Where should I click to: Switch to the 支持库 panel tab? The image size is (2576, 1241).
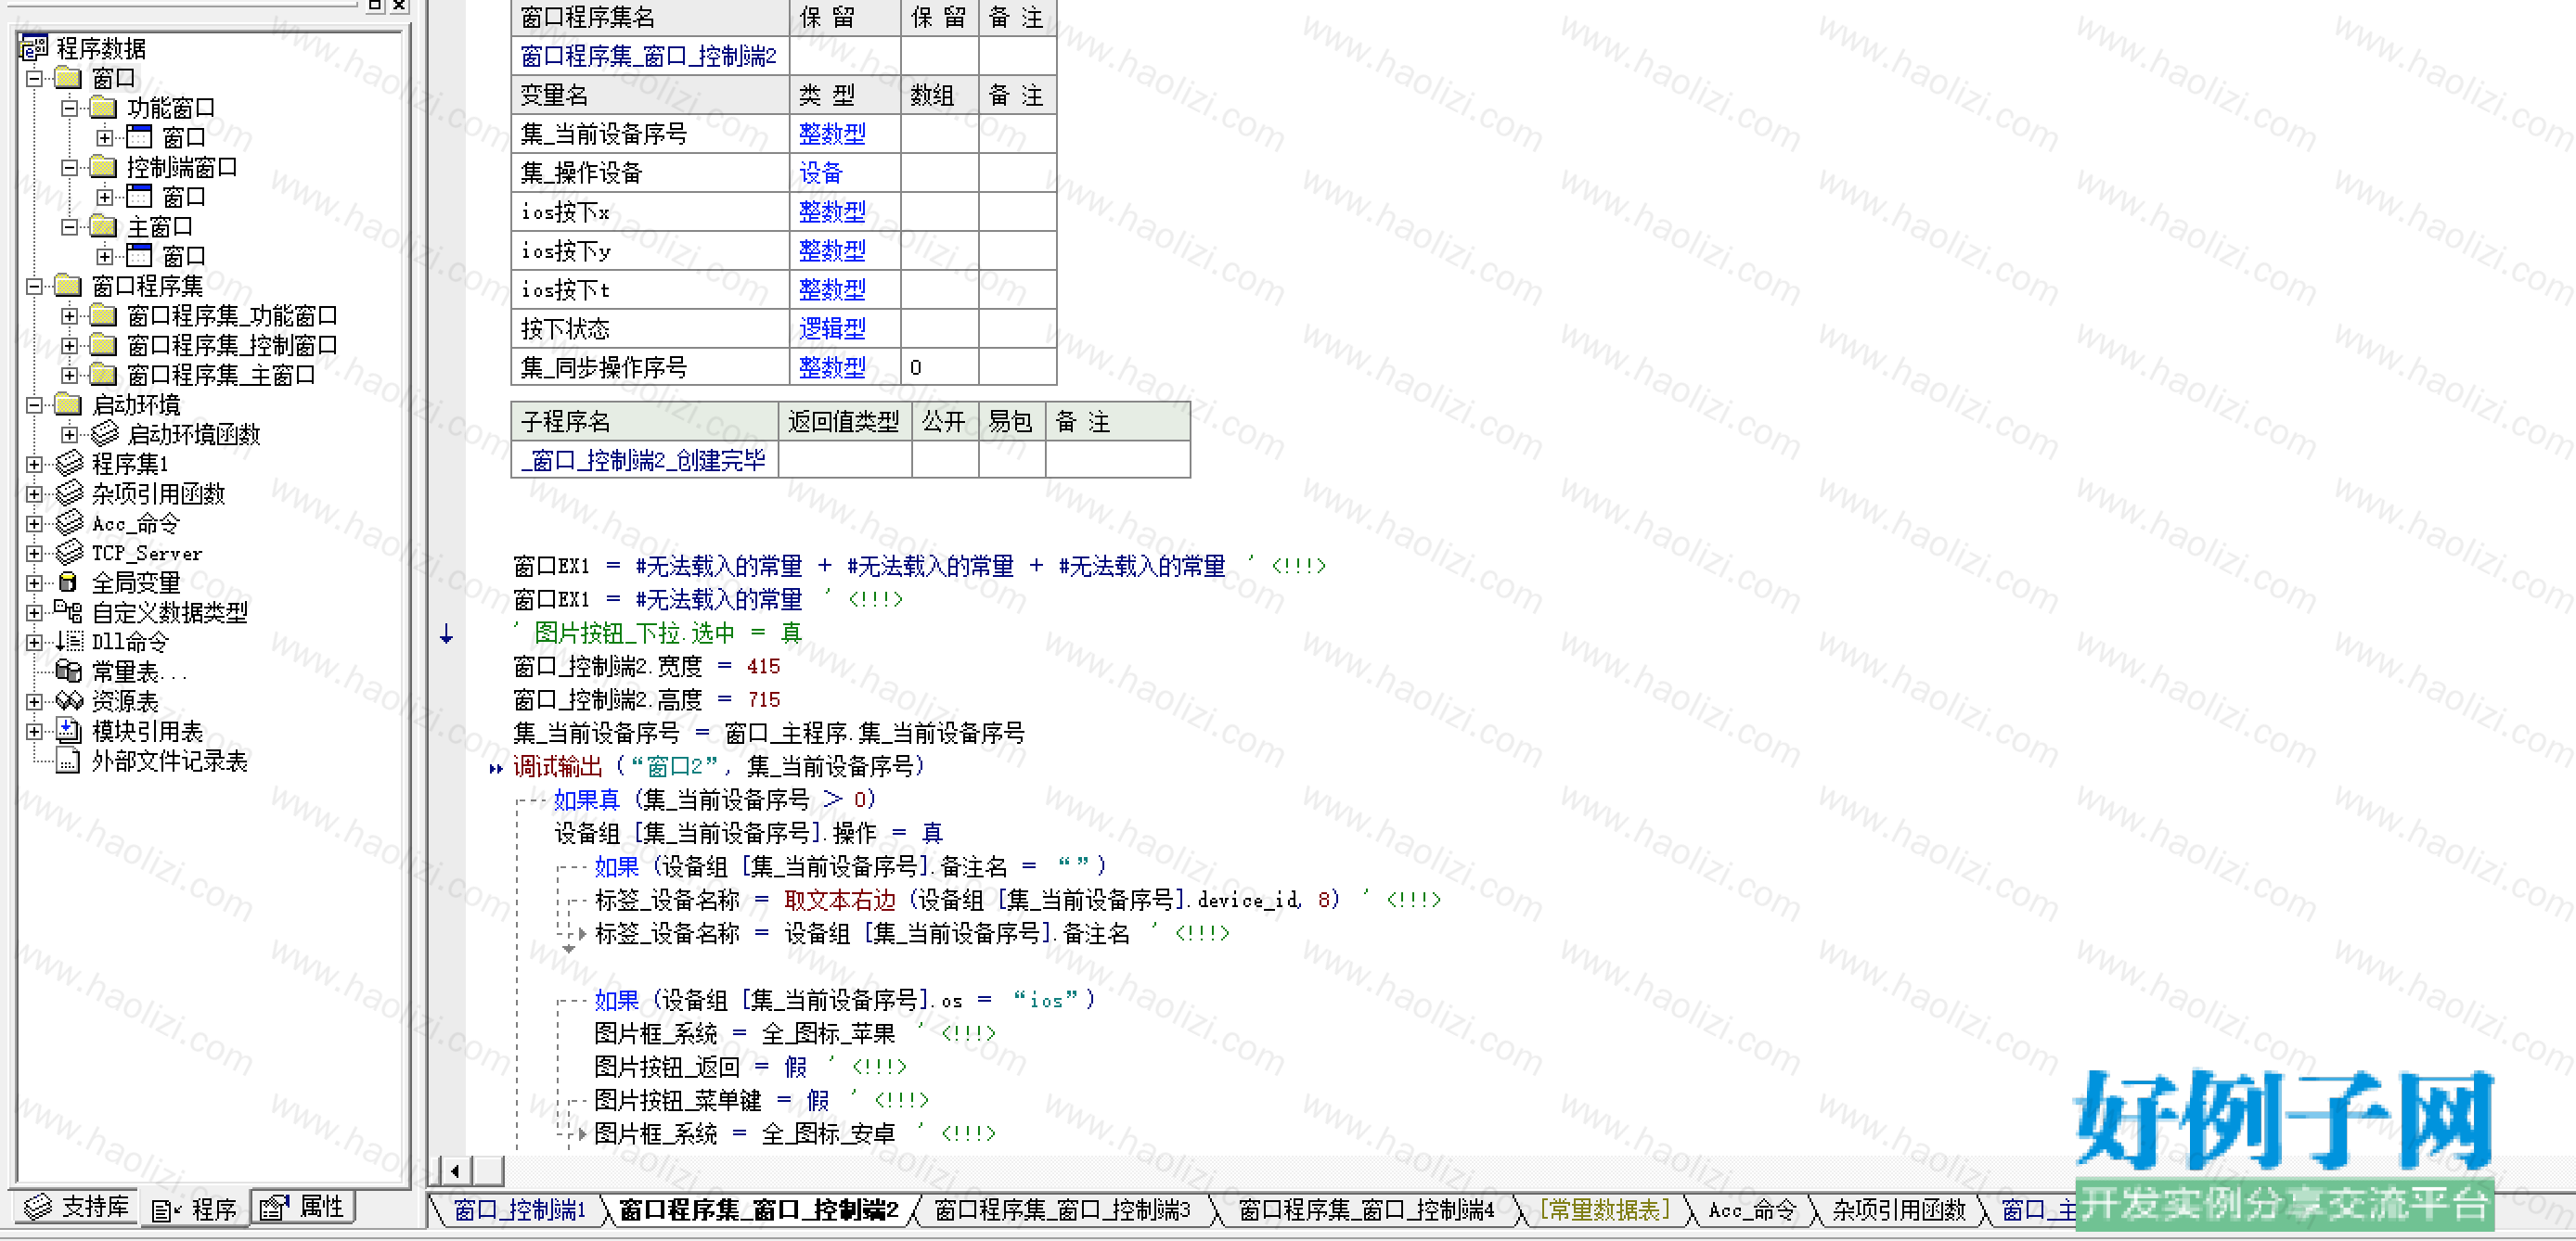coord(77,1207)
